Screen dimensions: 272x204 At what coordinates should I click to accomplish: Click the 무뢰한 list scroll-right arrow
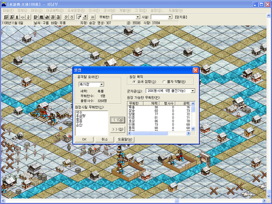click(189, 133)
